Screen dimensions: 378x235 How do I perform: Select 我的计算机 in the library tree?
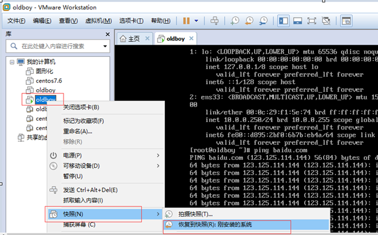[41, 62]
